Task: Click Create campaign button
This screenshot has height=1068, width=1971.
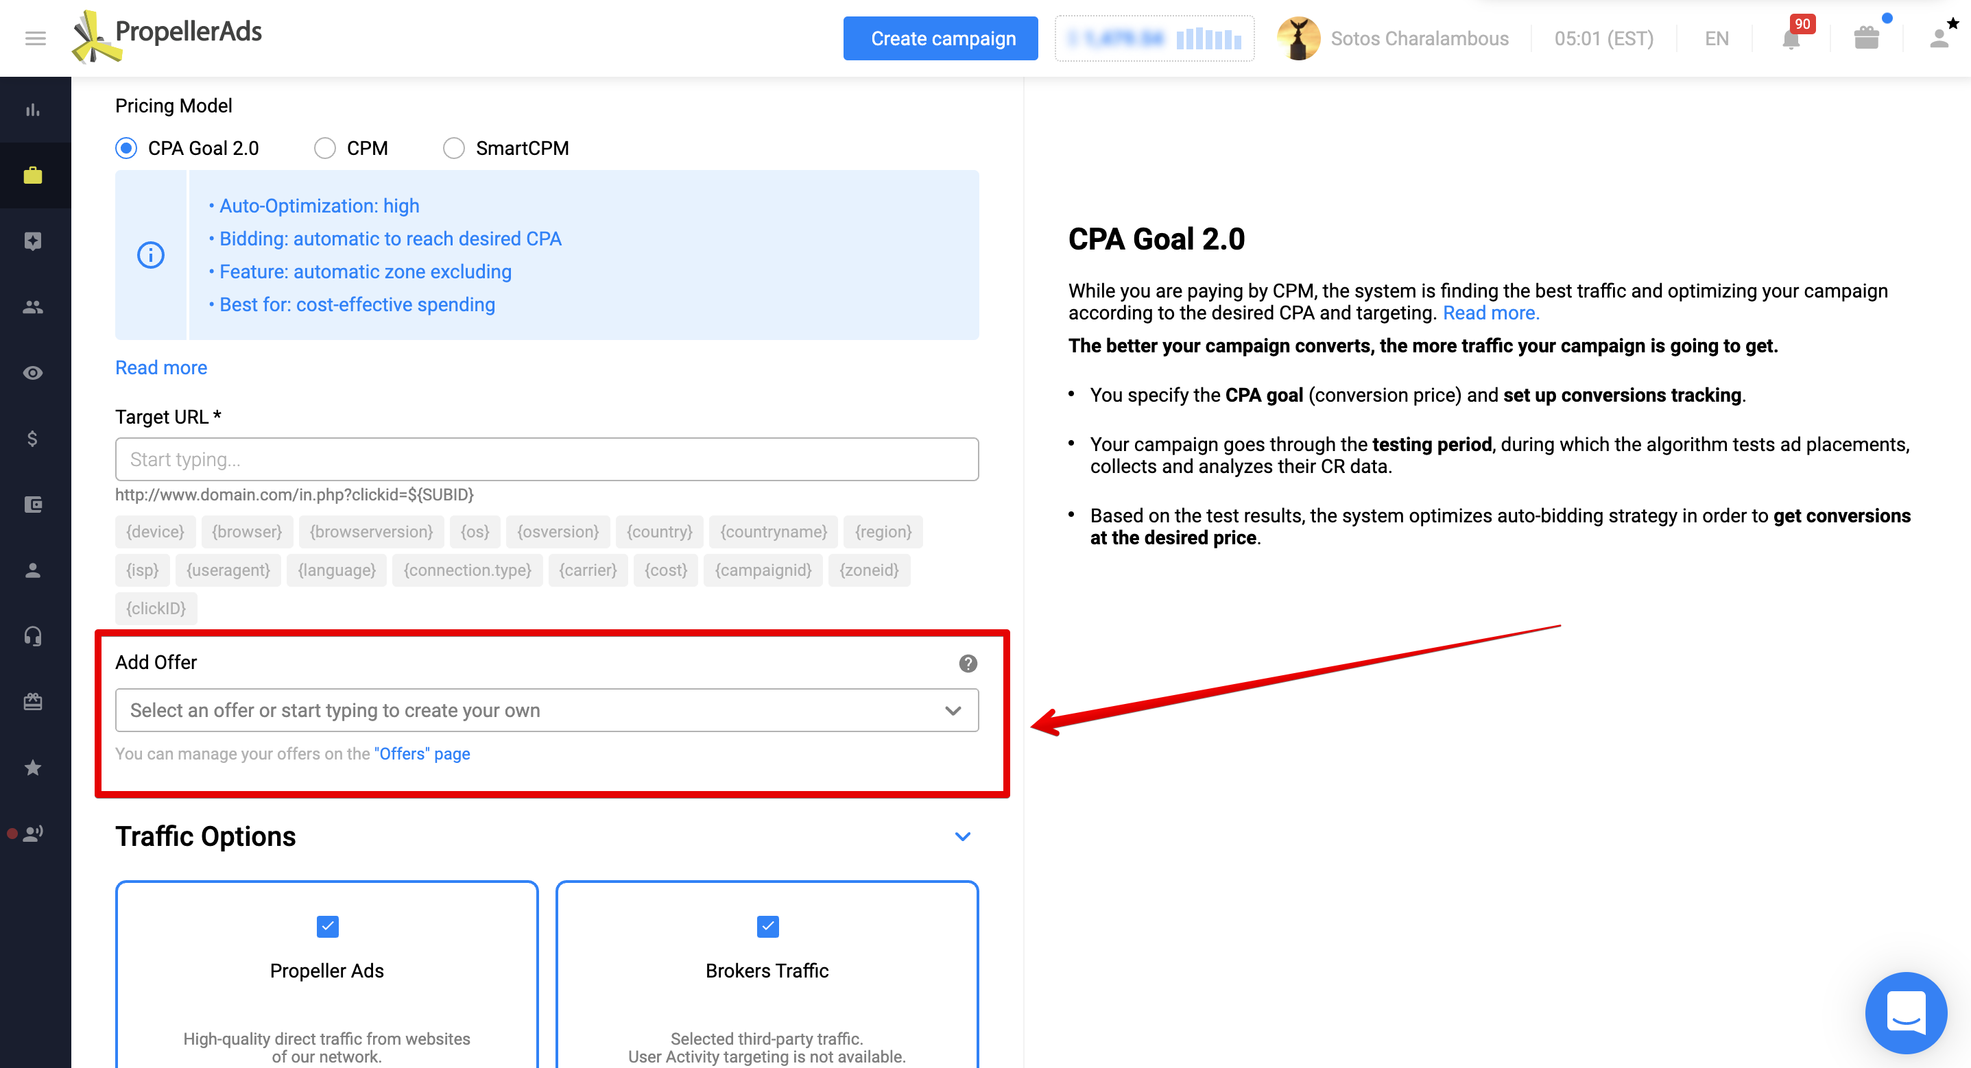Action: [944, 38]
